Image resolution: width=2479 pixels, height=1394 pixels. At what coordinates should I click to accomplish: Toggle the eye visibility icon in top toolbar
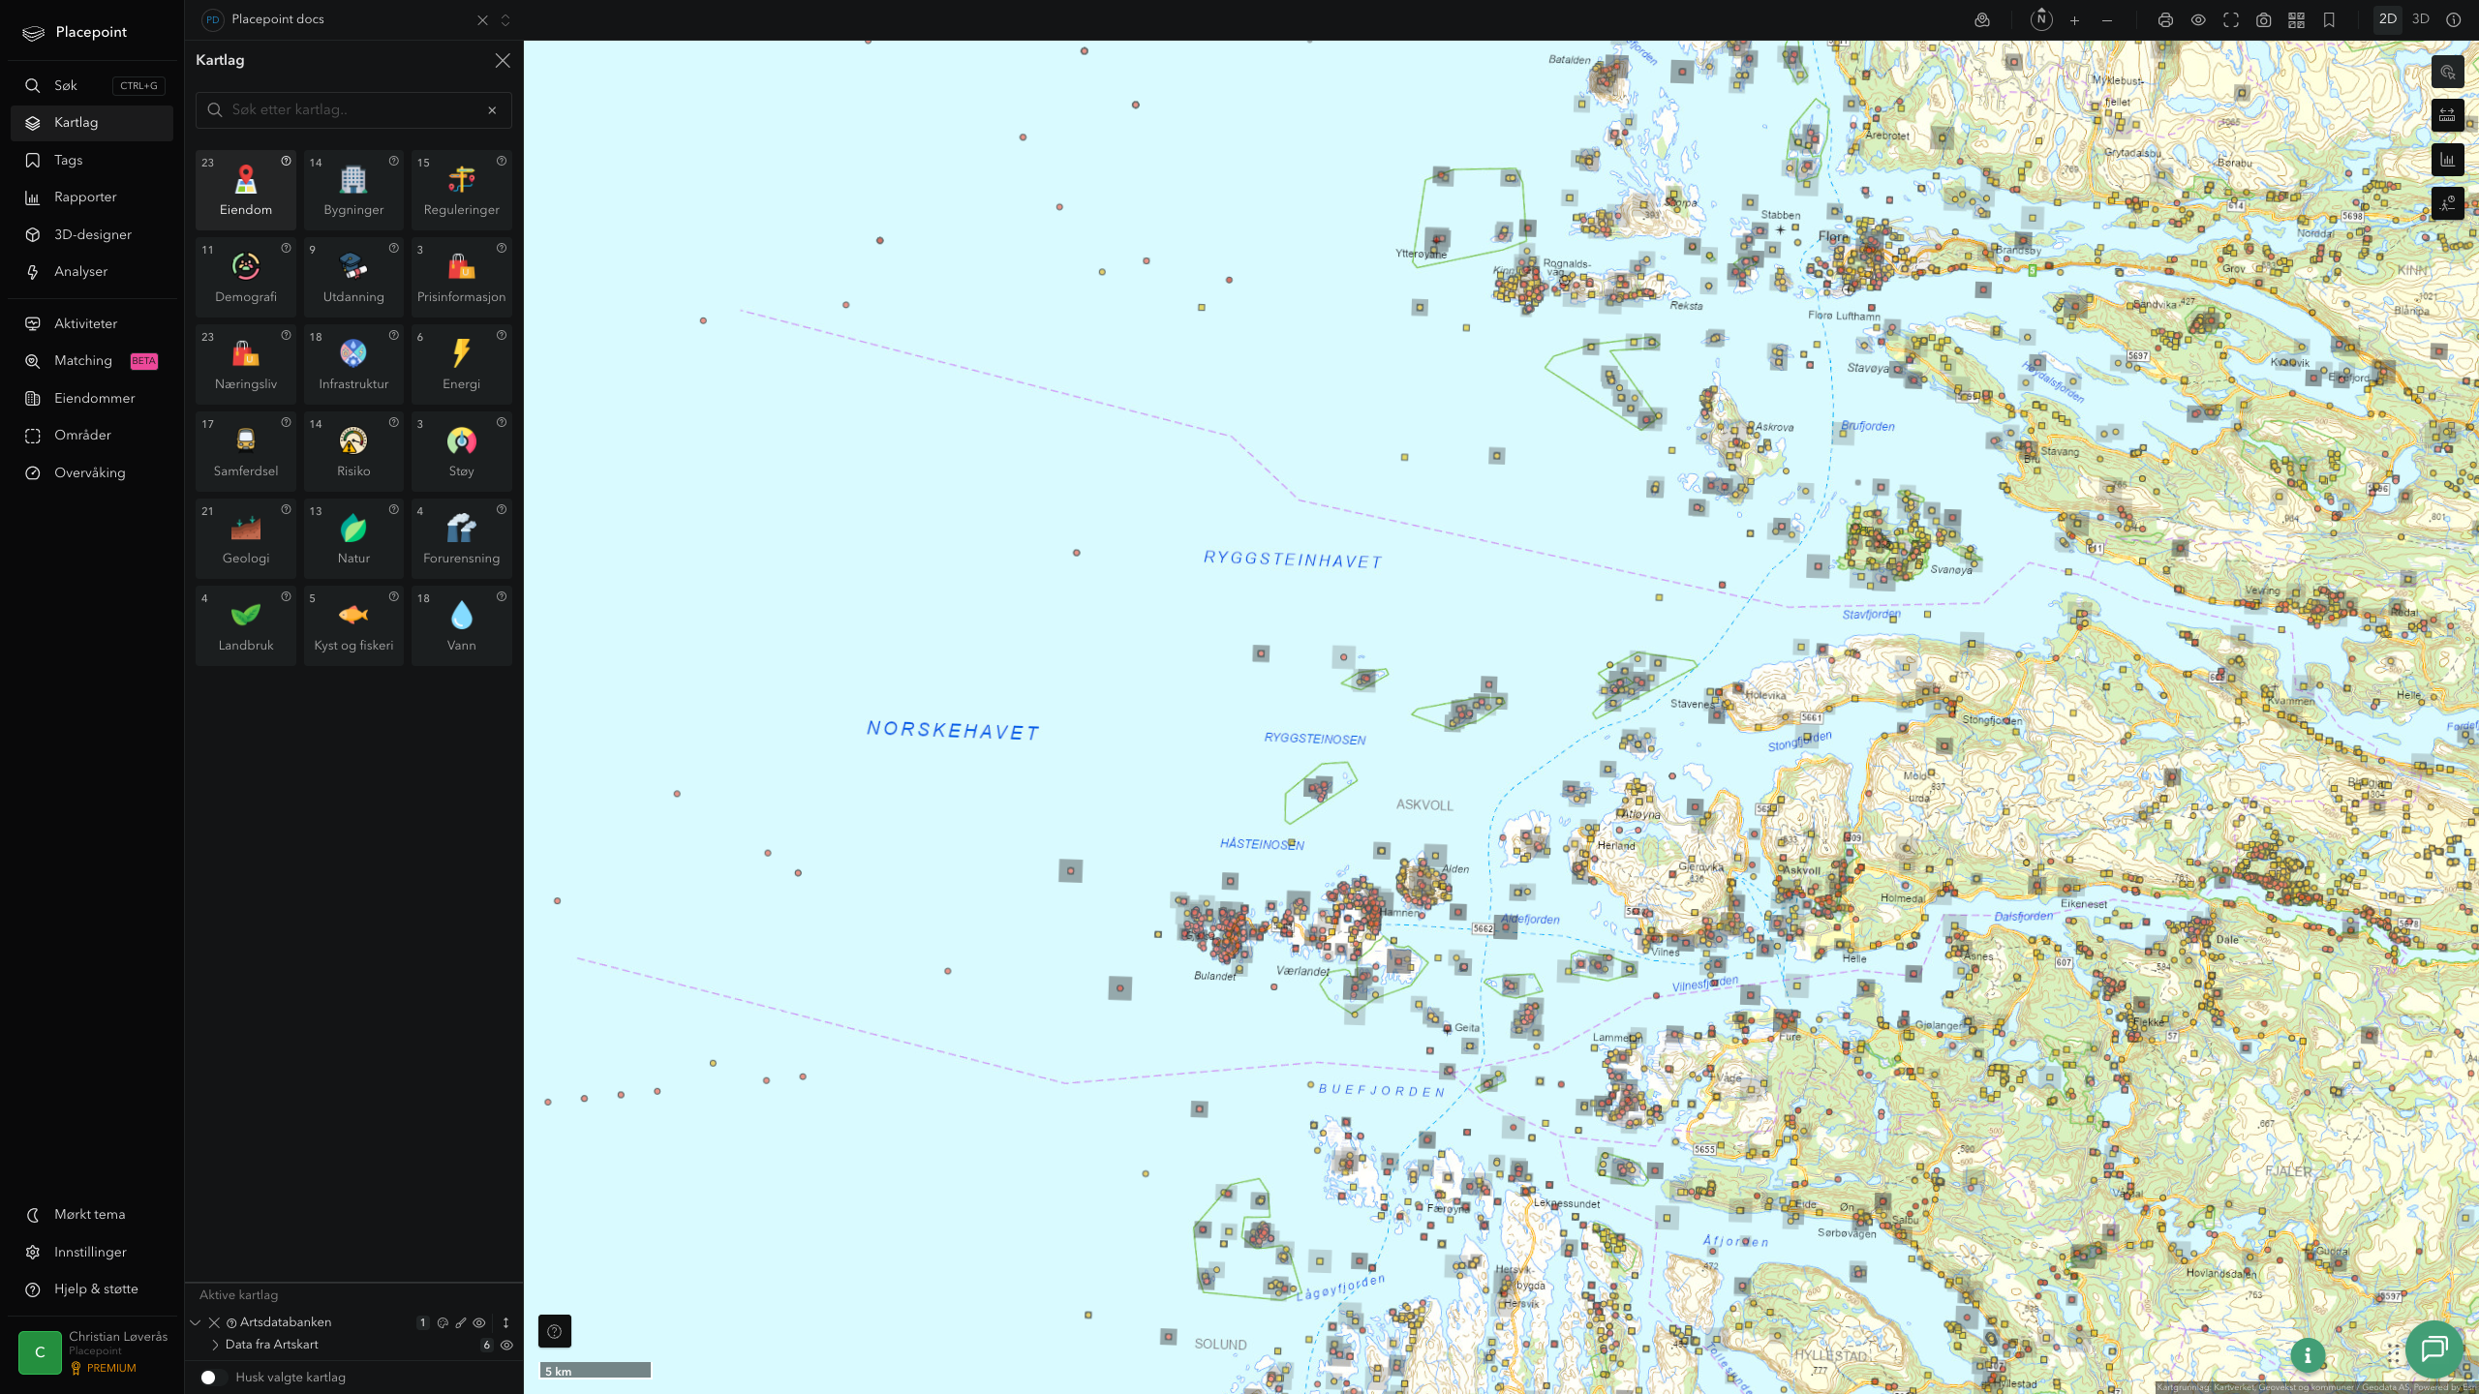[x=2198, y=20]
